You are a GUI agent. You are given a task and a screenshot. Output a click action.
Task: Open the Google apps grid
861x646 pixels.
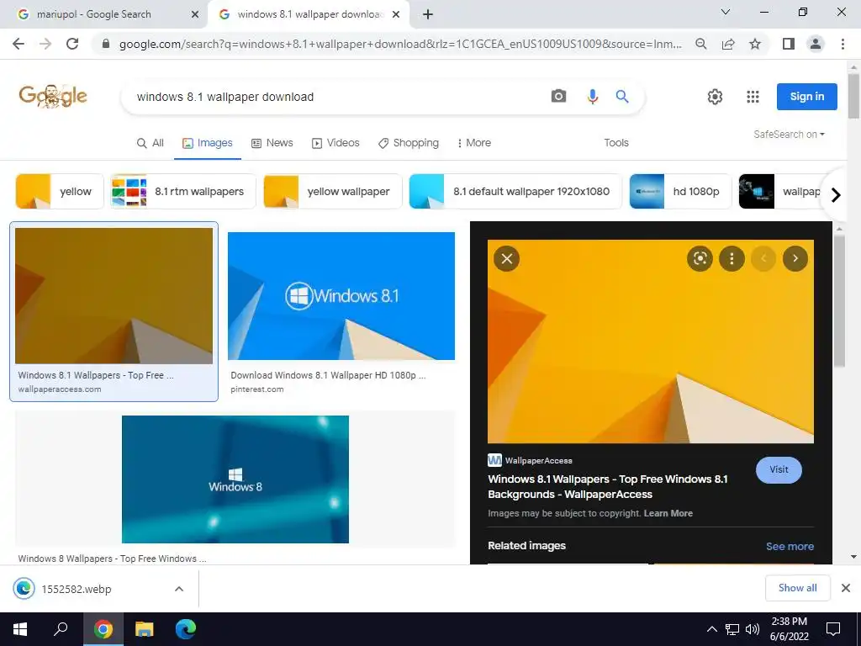pos(753,97)
